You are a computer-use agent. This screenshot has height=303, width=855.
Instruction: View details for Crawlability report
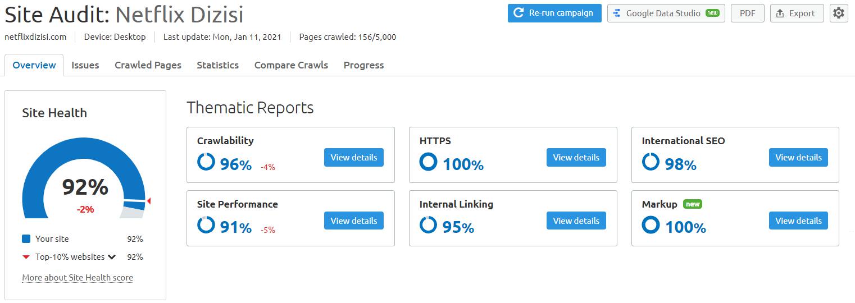click(x=354, y=158)
